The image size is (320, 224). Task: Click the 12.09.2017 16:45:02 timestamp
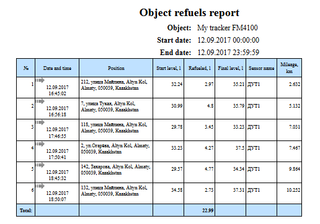tap(57, 90)
